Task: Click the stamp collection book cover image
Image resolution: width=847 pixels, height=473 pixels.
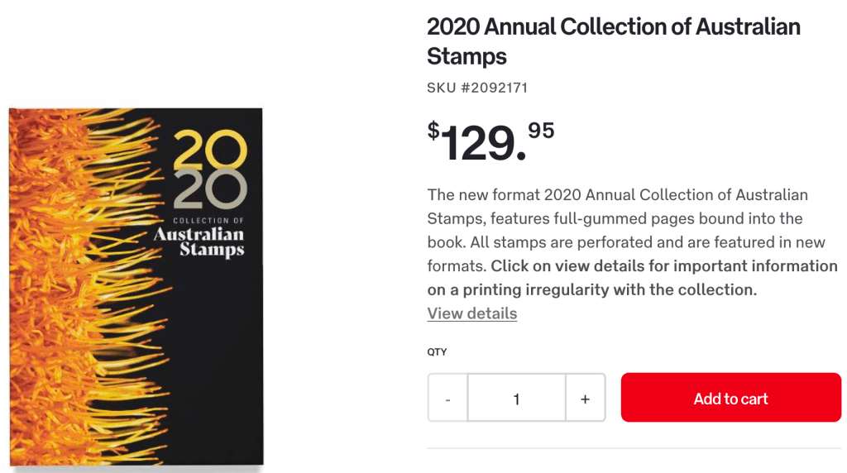Action: click(136, 286)
